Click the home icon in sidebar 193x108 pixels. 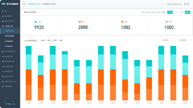[3, 11]
